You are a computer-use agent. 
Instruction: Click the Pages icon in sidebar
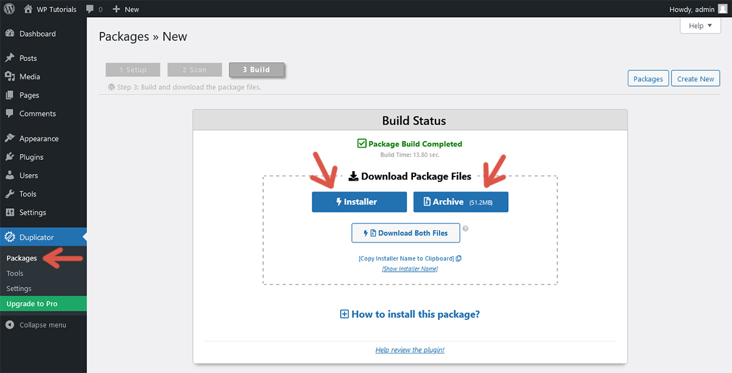10,95
